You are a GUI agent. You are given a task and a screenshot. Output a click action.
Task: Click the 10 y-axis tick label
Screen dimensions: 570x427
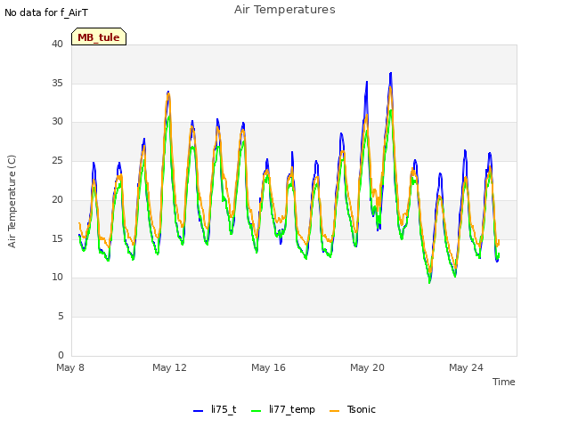tap(57, 277)
